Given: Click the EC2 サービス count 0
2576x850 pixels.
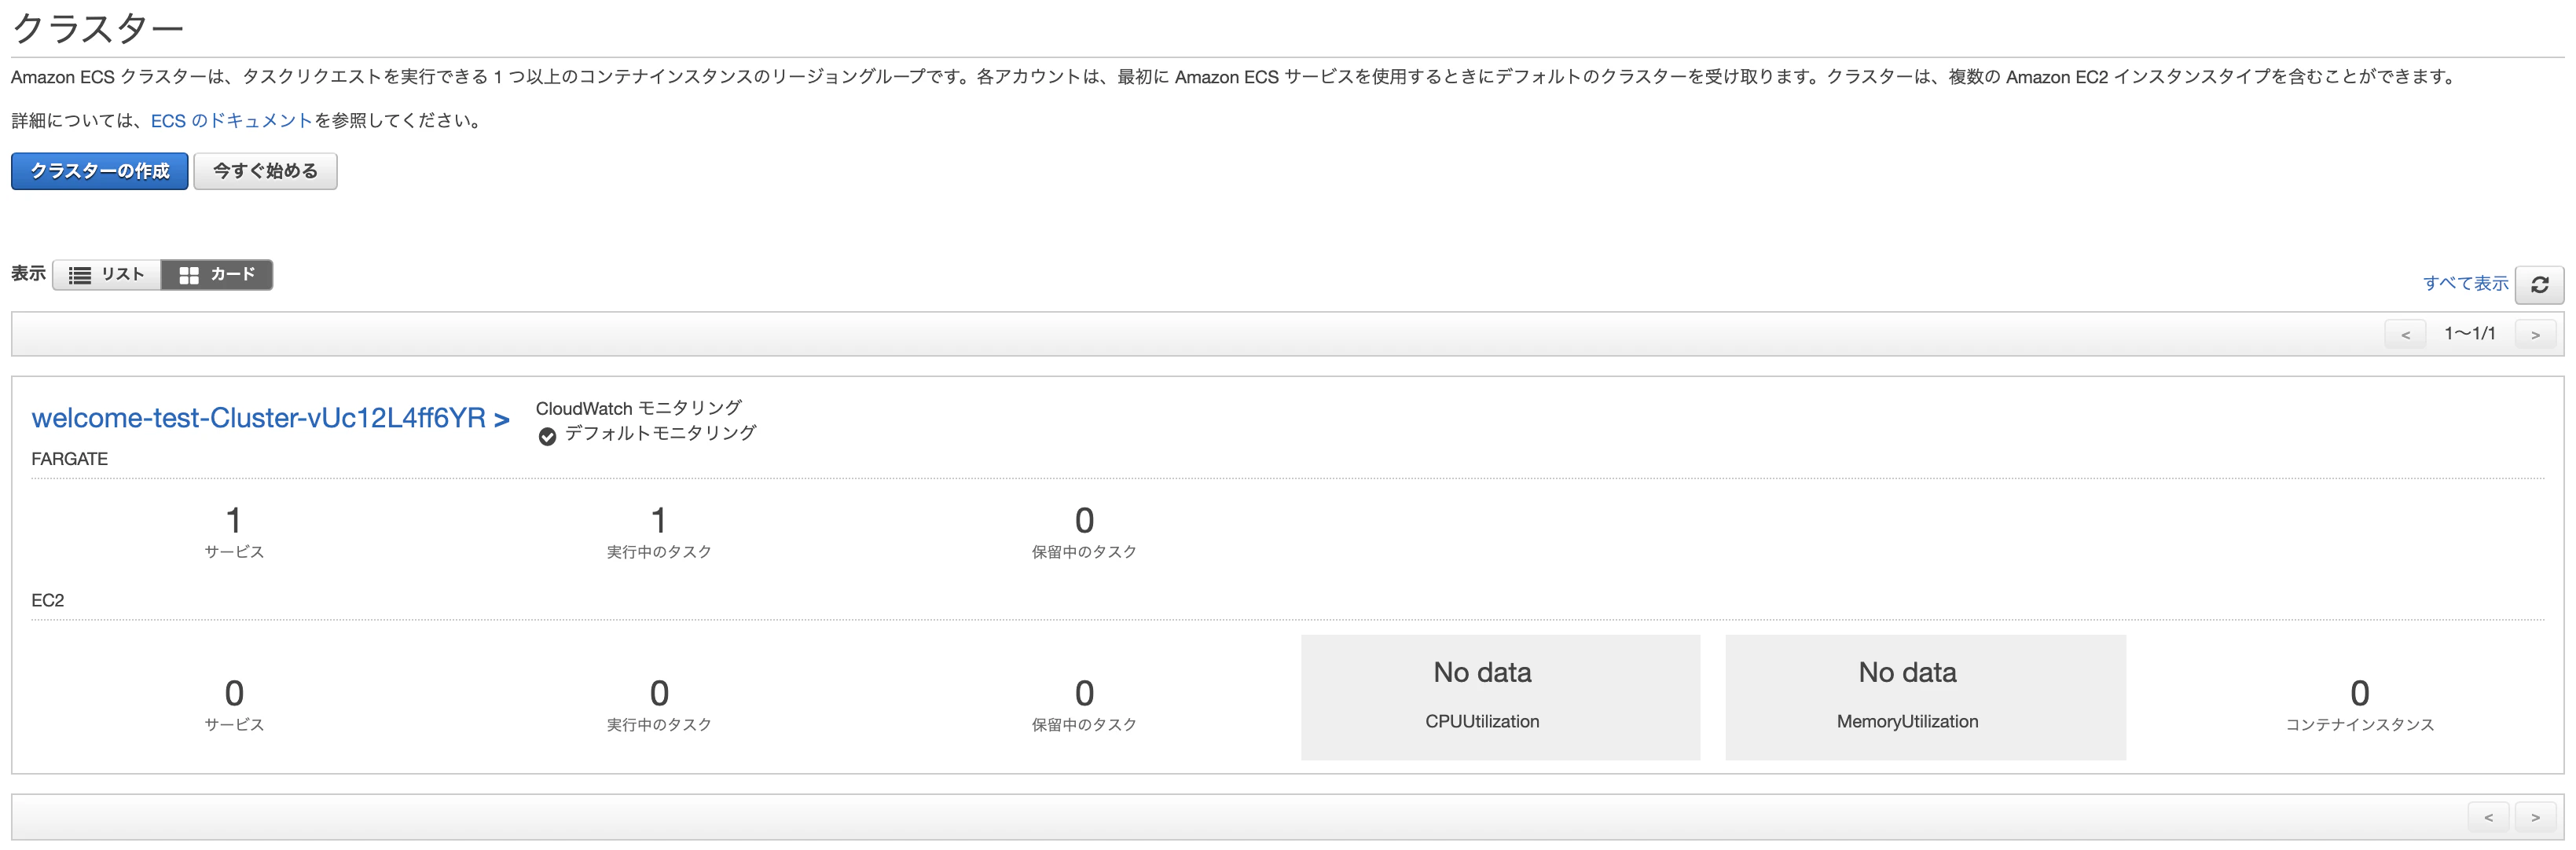Looking at the screenshot, I should click(x=234, y=693).
